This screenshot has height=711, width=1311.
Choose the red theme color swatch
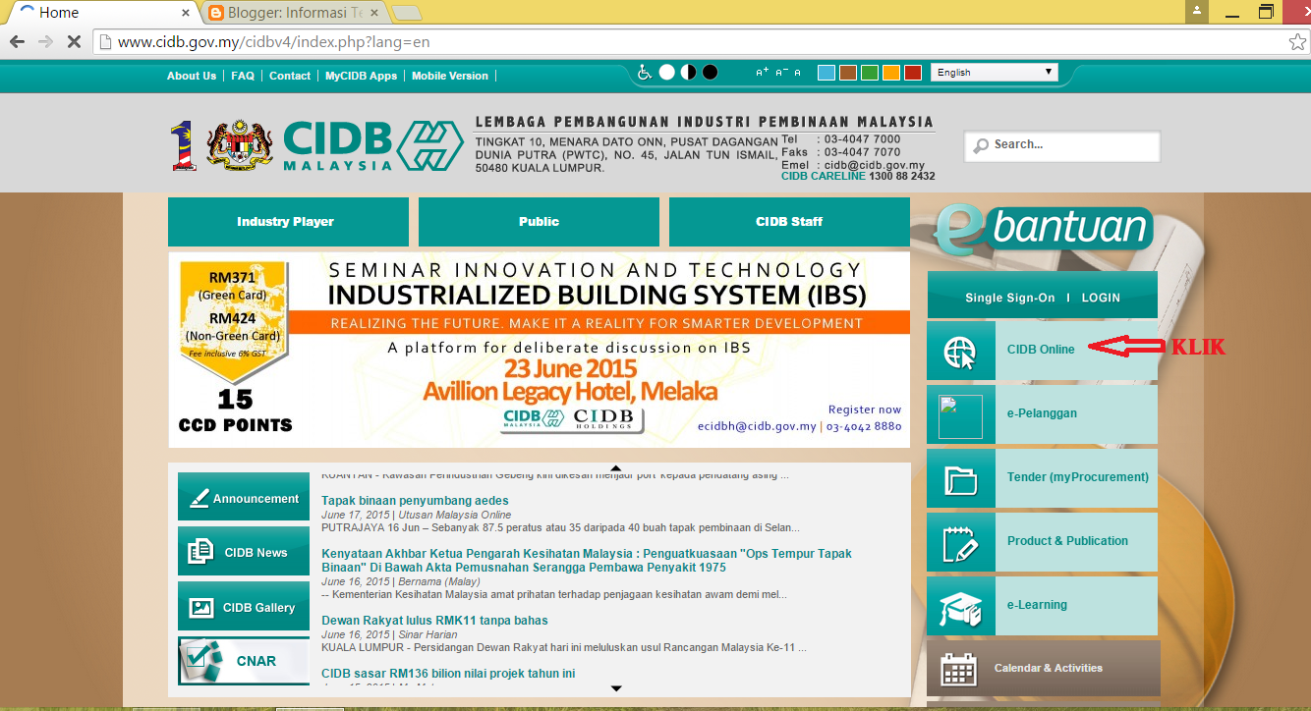pos(913,72)
